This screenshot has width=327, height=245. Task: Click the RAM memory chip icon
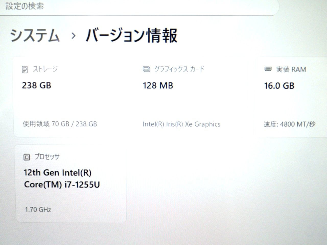click(268, 69)
